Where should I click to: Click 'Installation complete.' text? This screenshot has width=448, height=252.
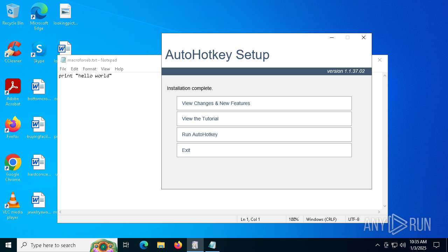pos(190,88)
